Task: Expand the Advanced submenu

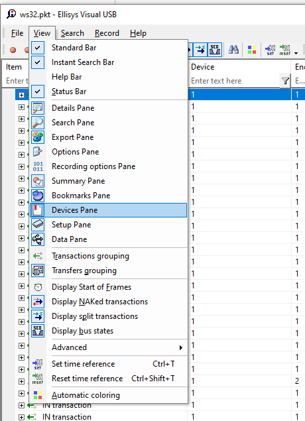Action: (x=109, y=347)
